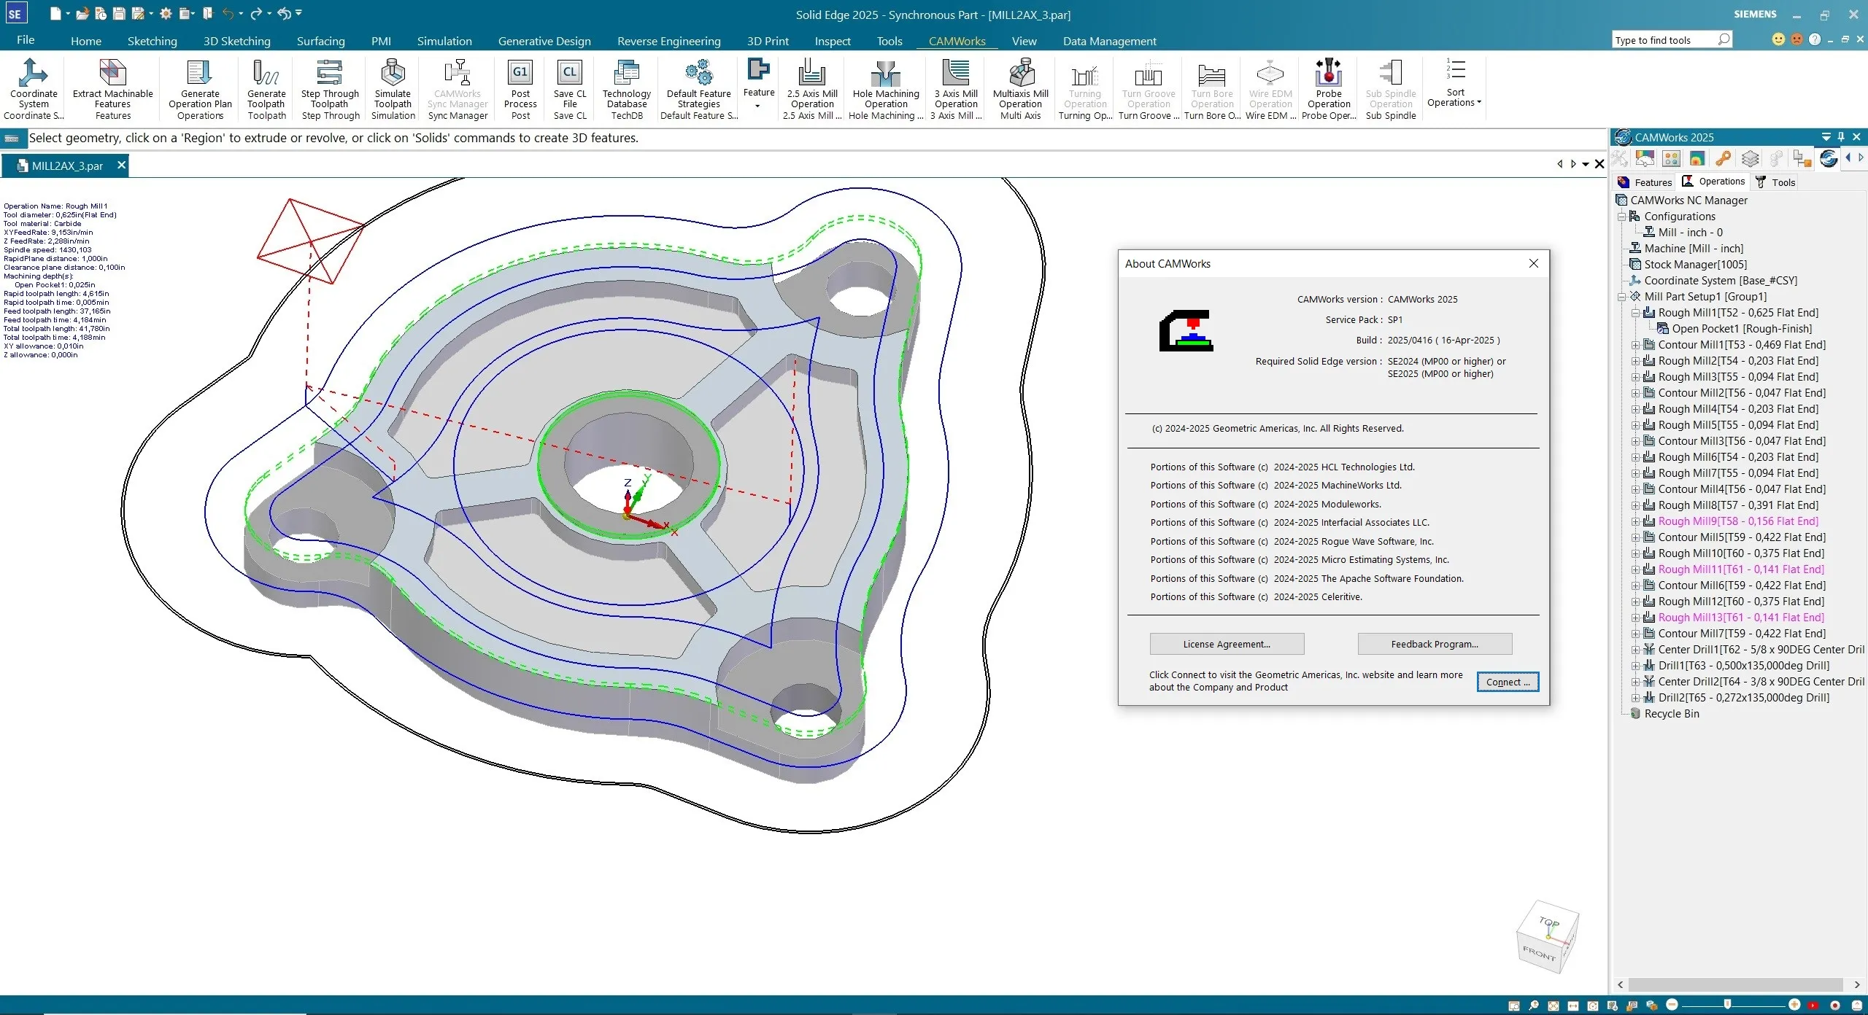The width and height of the screenshot is (1868, 1015).
Task: Collapse the Mill Part Setup1 node
Action: pyautogui.click(x=1621, y=297)
